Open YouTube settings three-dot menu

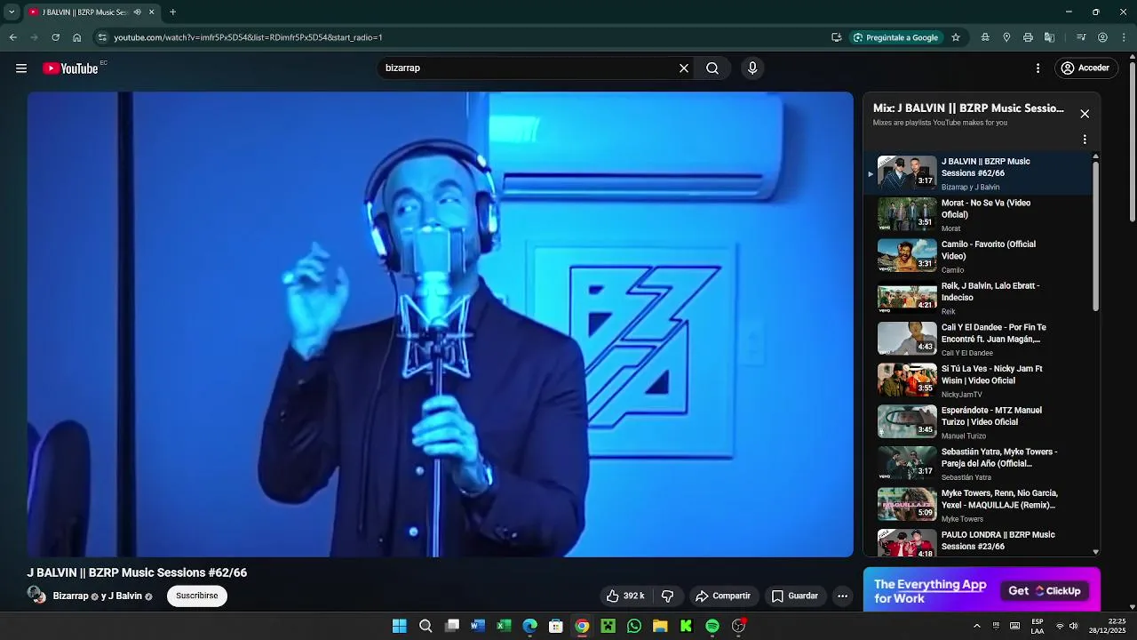[x=1038, y=68]
